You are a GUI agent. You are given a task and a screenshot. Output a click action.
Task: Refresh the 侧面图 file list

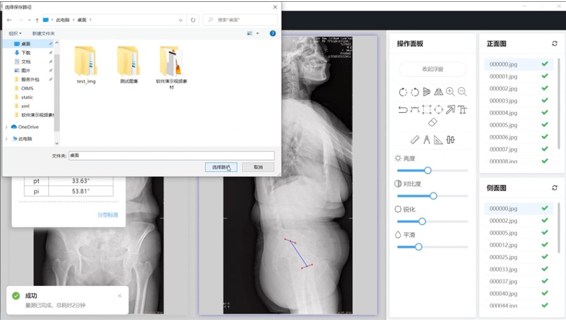click(x=554, y=188)
